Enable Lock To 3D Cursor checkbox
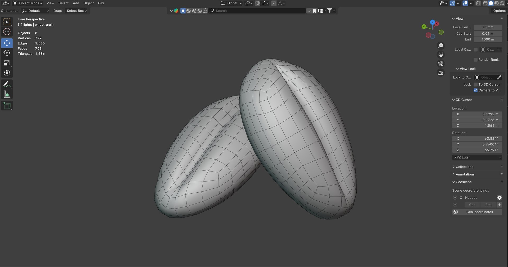Viewport: 508px width, 267px height. point(475,84)
